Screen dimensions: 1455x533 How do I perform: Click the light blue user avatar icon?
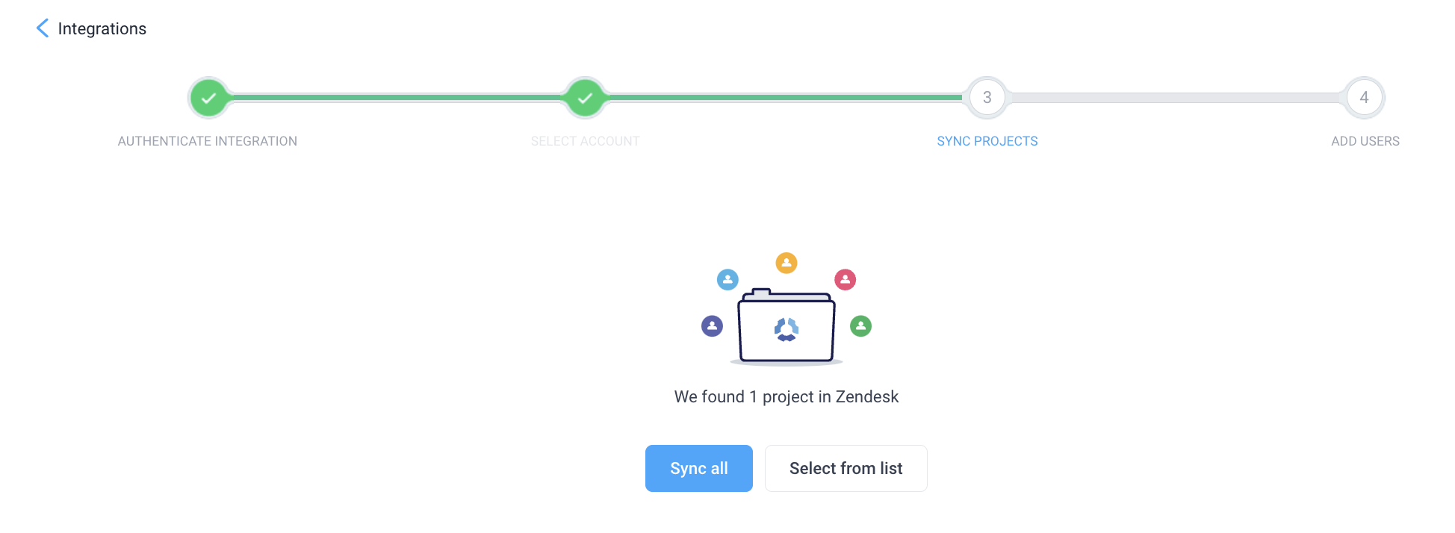(727, 280)
